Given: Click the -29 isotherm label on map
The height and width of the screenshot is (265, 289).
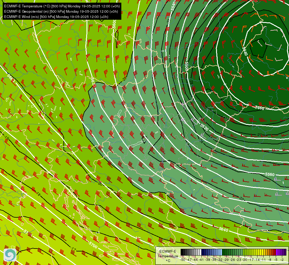Looking at the screenshot, I should click(x=231, y=20).
